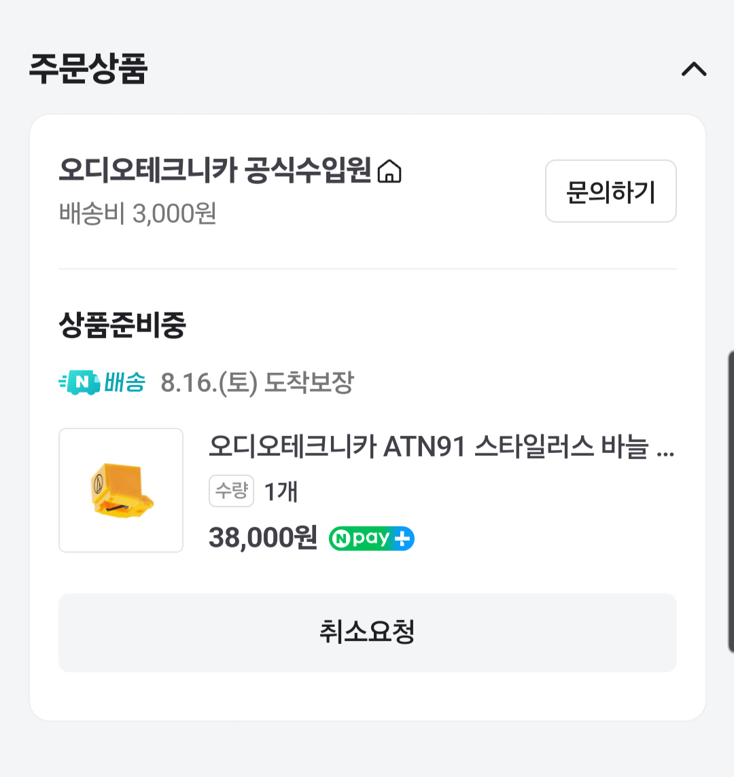Open the ATN91 스타일러스 바늘 product title
Image resolution: width=734 pixels, height=777 pixels.
[440, 447]
